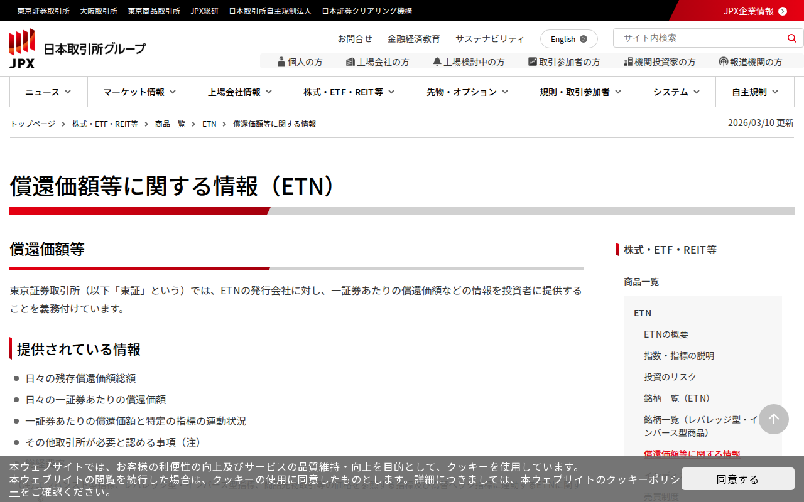Go to トップページ in breadcrumb
Screen dimensions: 804x502
[33, 124]
